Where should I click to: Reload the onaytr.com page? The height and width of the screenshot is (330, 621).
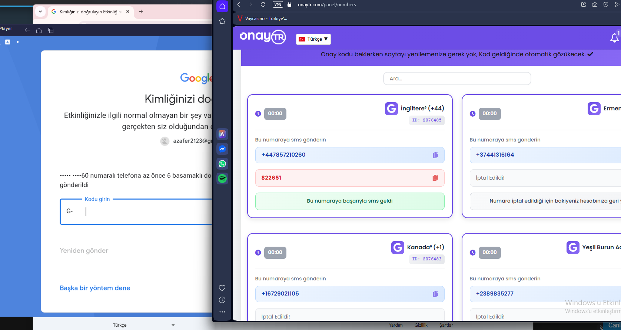click(x=263, y=4)
